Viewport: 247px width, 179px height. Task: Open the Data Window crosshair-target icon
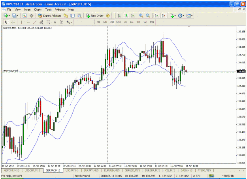32,15
